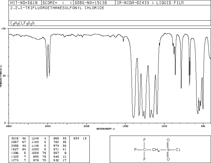Click transmittance 84 beside peak 1627
The image size is (211, 163).
pos(24,149)
